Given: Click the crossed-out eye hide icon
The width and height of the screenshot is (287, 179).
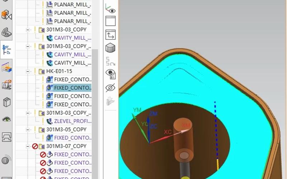Looking at the screenshot, I should (x=110, y=88).
